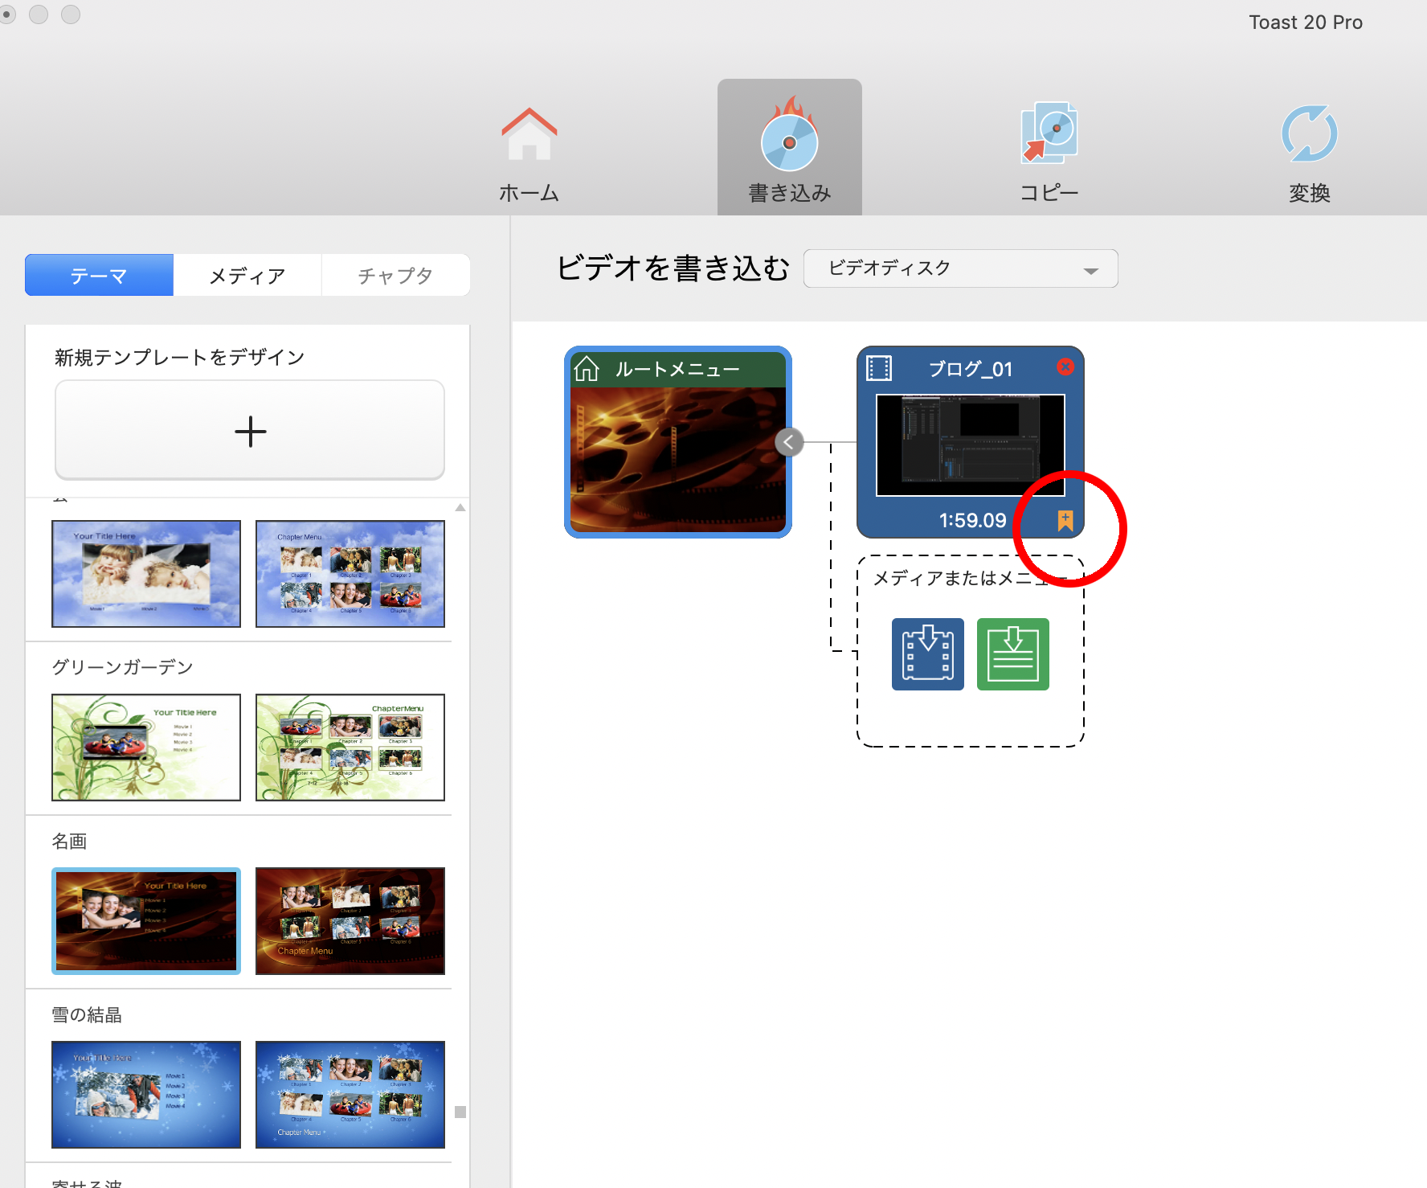1427x1188 pixels.
Task: Remove ブログ_01 with the red X
Action: coord(1065,367)
